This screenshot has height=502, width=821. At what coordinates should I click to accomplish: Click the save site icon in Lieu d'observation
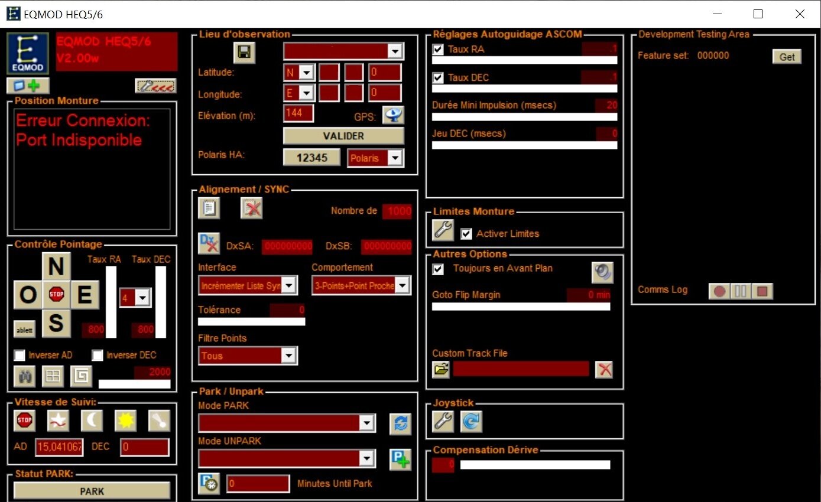click(x=244, y=53)
